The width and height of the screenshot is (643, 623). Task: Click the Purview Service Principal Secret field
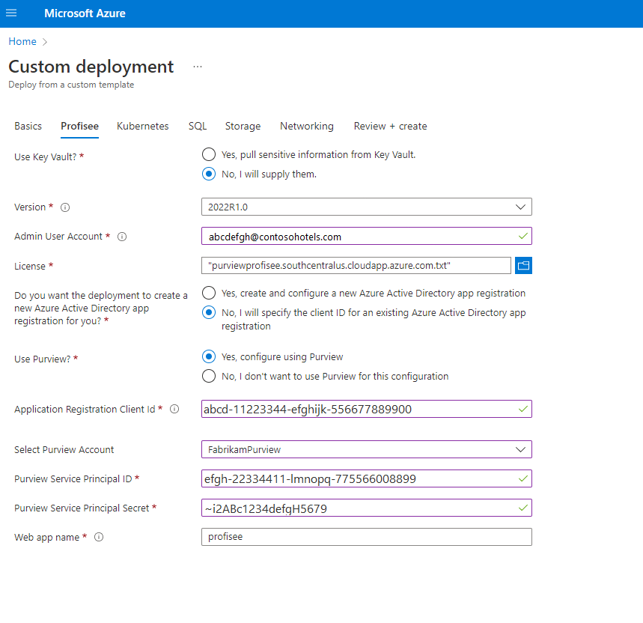[359, 508]
